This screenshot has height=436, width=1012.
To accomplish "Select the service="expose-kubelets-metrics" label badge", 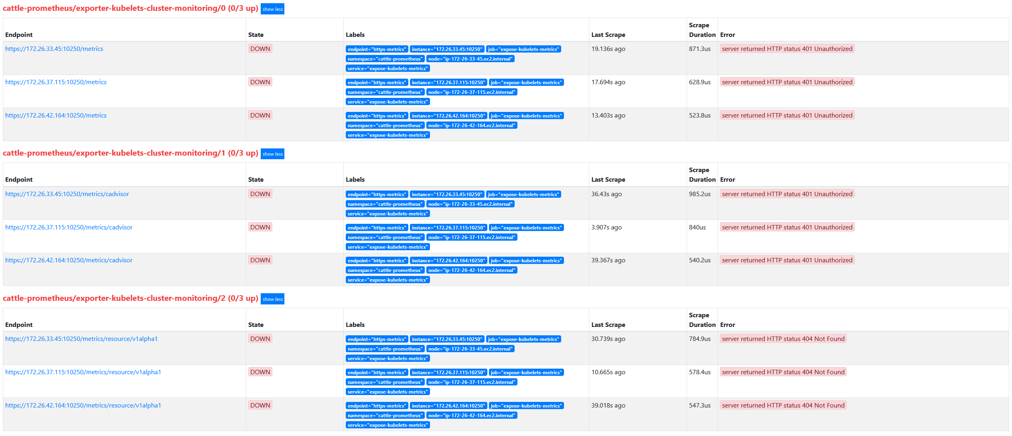I will tap(387, 68).
